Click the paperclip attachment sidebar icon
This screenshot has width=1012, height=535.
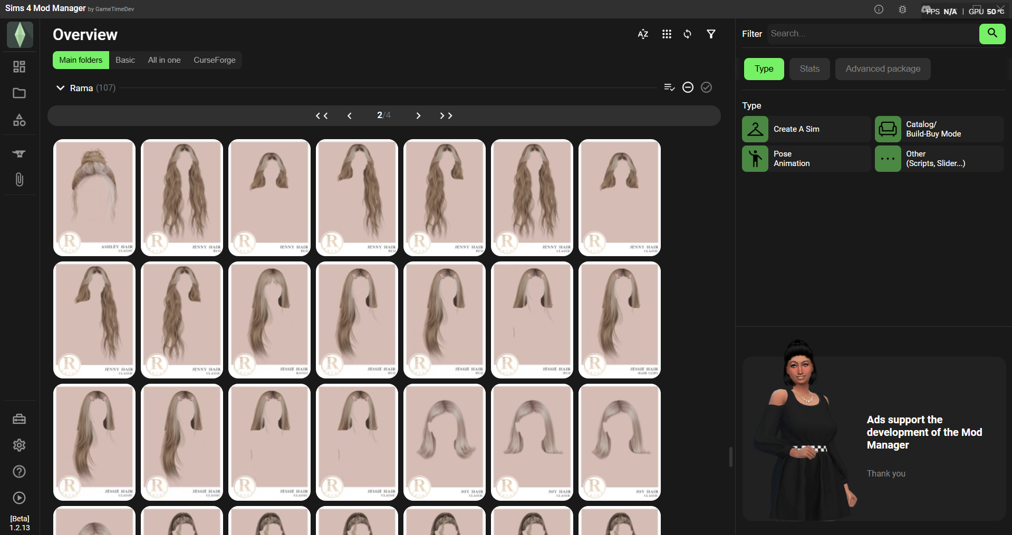pos(20,180)
